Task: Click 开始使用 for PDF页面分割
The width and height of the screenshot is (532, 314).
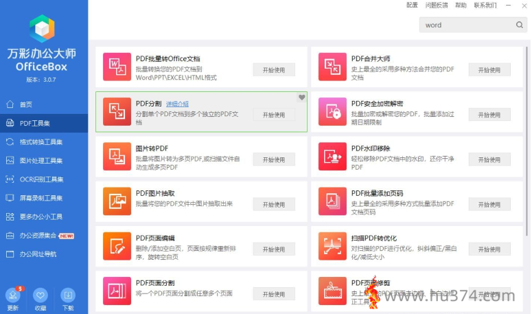Action: tap(274, 294)
